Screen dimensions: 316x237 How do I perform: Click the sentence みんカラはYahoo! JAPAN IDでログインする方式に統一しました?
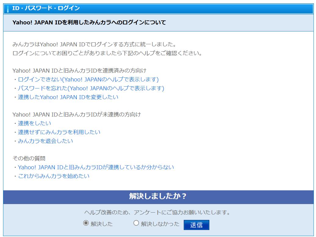(x=94, y=44)
